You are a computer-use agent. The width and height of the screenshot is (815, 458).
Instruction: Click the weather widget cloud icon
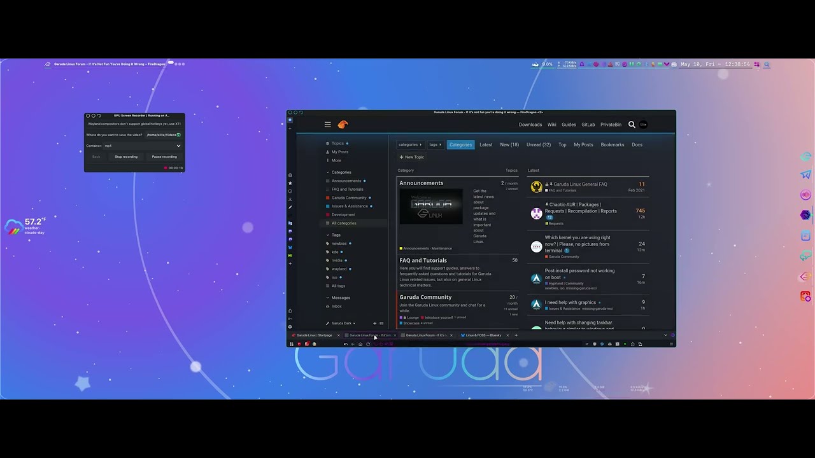pyautogui.click(x=13, y=227)
